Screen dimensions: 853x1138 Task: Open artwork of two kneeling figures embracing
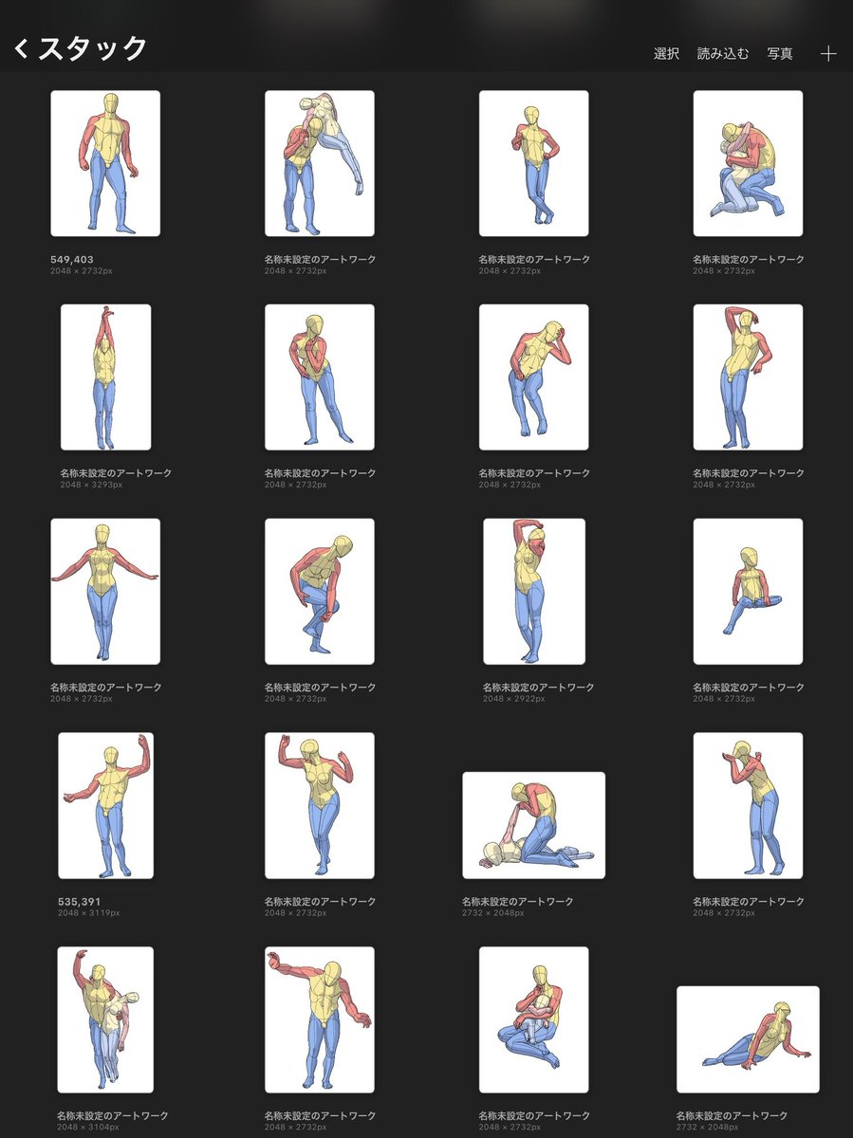click(749, 163)
